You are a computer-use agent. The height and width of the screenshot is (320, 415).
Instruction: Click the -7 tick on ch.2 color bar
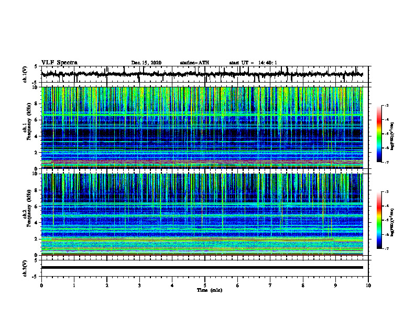pos(386,248)
